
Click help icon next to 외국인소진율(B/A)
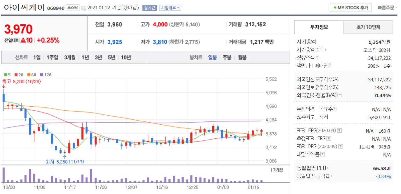pos(340,95)
